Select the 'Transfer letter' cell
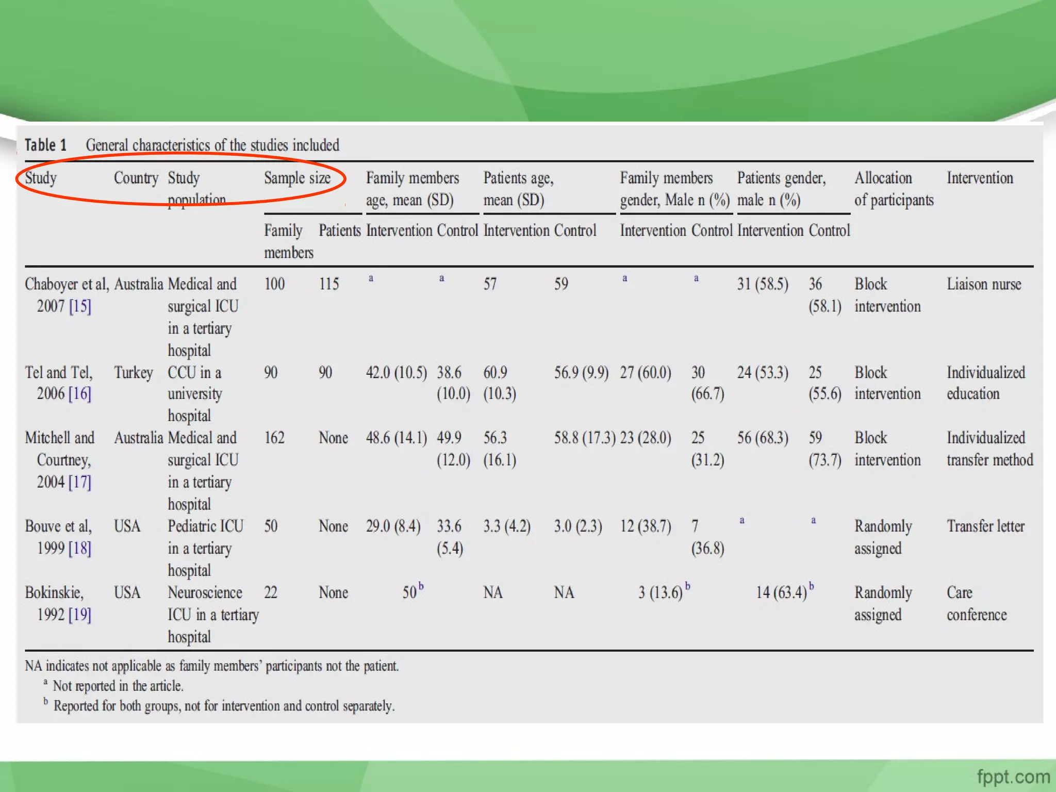 pyautogui.click(x=985, y=526)
